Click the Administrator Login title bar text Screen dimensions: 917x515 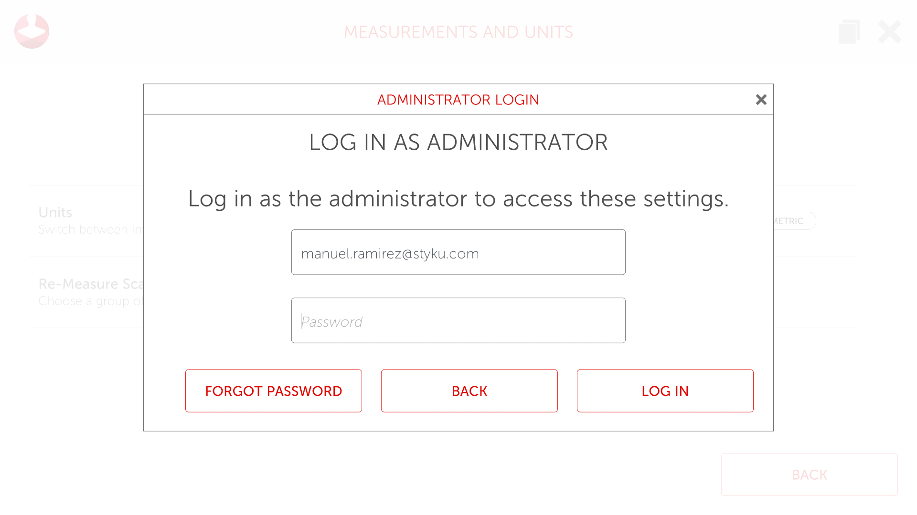458,100
